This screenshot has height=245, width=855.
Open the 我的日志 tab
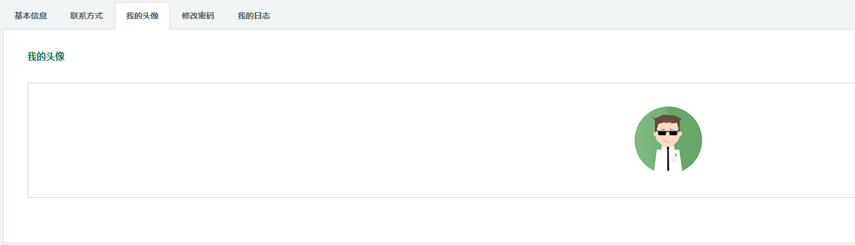pos(254,16)
